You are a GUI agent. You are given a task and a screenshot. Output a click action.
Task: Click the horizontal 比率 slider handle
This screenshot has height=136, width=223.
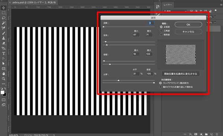pos(119,80)
